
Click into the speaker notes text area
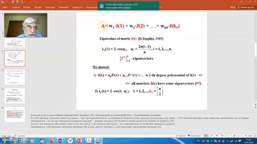[x=139, y=121]
